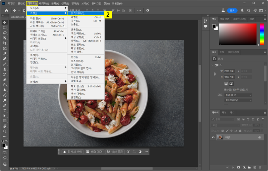Viewport: 268px width, 171px height.
Task: Click the vertical hue slider strip
Action: click(262, 34)
